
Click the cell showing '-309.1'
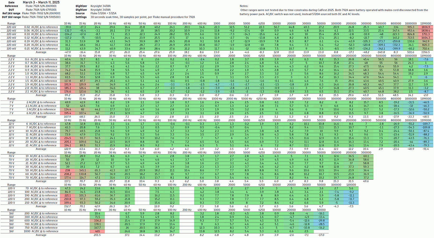point(381,45)
